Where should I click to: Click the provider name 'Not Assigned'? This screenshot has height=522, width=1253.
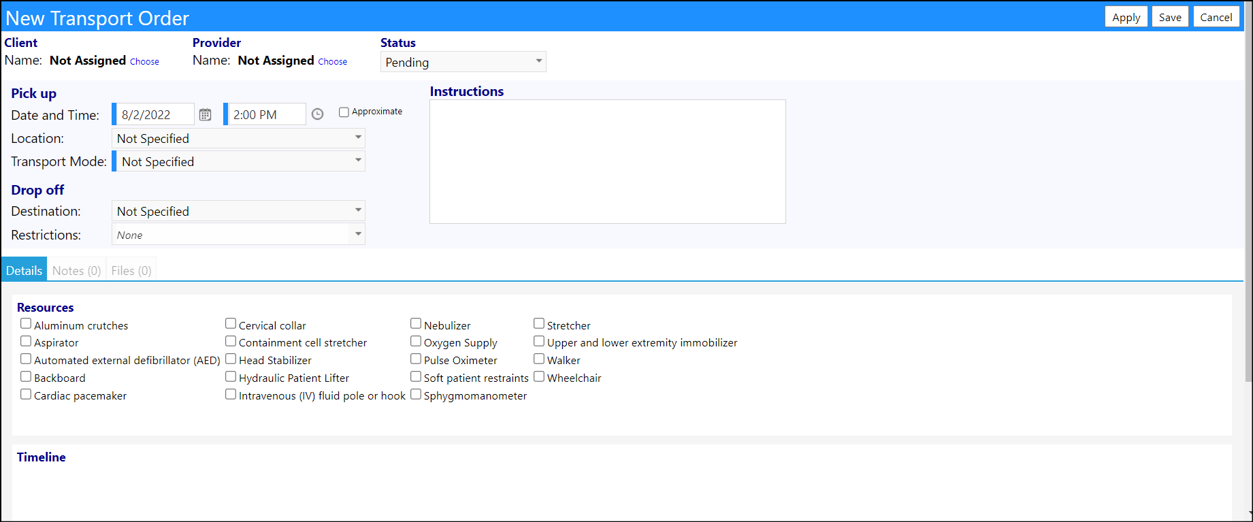276,61
